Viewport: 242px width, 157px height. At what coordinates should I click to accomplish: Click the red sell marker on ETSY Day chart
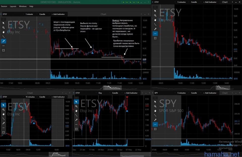[127, 97]
